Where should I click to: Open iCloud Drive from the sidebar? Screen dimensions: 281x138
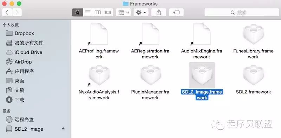[35, 52]
